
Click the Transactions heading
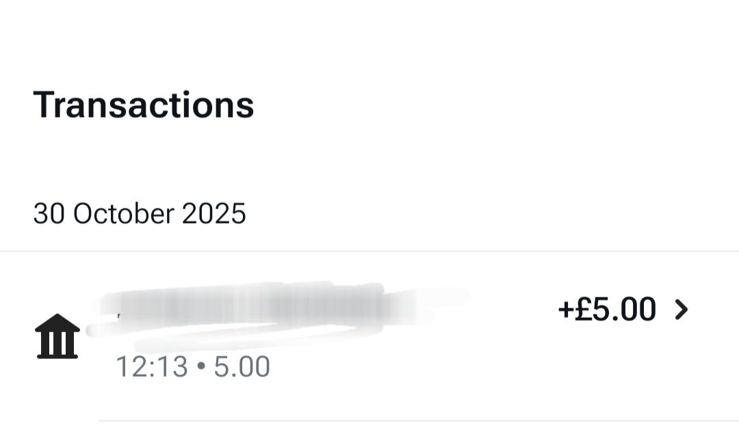[x=144, y=105]
